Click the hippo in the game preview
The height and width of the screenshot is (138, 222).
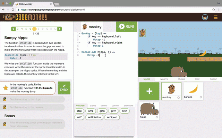pos(179,72)
